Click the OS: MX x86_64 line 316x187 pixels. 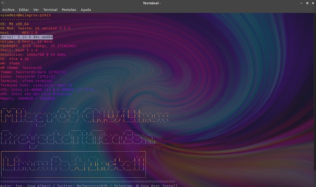(14, 24)
